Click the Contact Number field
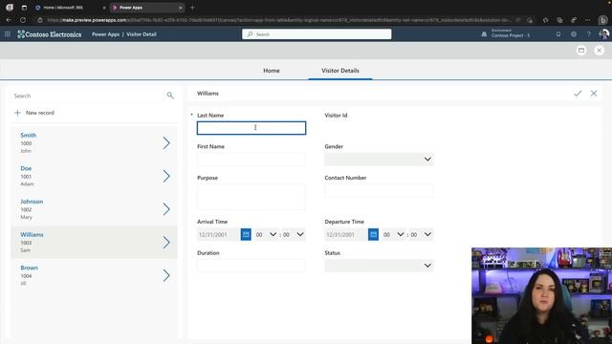The image size is (612, 344). pos(379,190)
